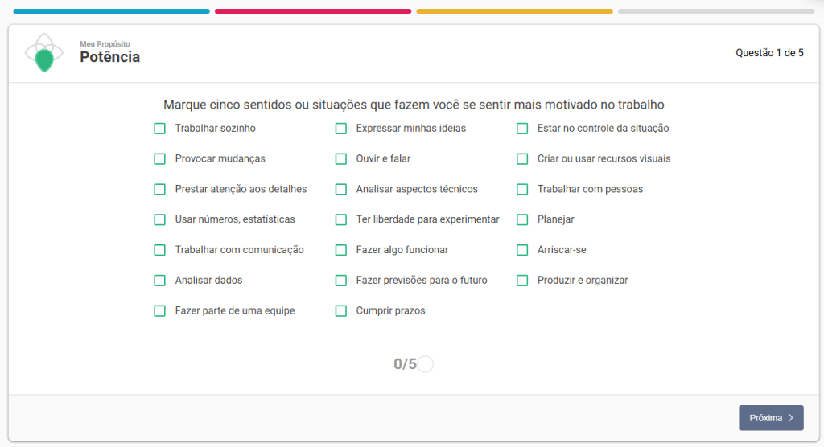
Task: Check 'Fazer parte de uma equipe'
Action: [160, 311]
